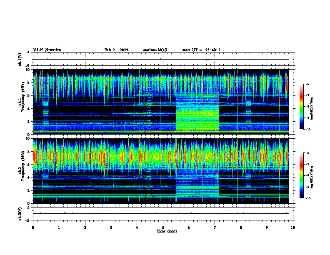Click time axis tick label "2"
This screenshot has height=255, width=330.
click(85, 227)
